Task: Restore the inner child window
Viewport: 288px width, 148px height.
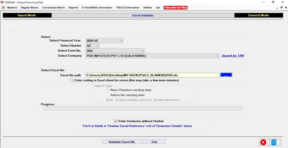Action: pyautogui.click(x=281, y=8)
